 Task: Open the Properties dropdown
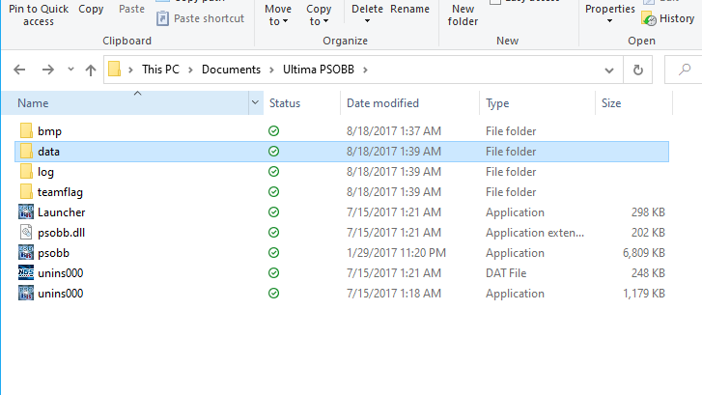(x=609, y=14)
